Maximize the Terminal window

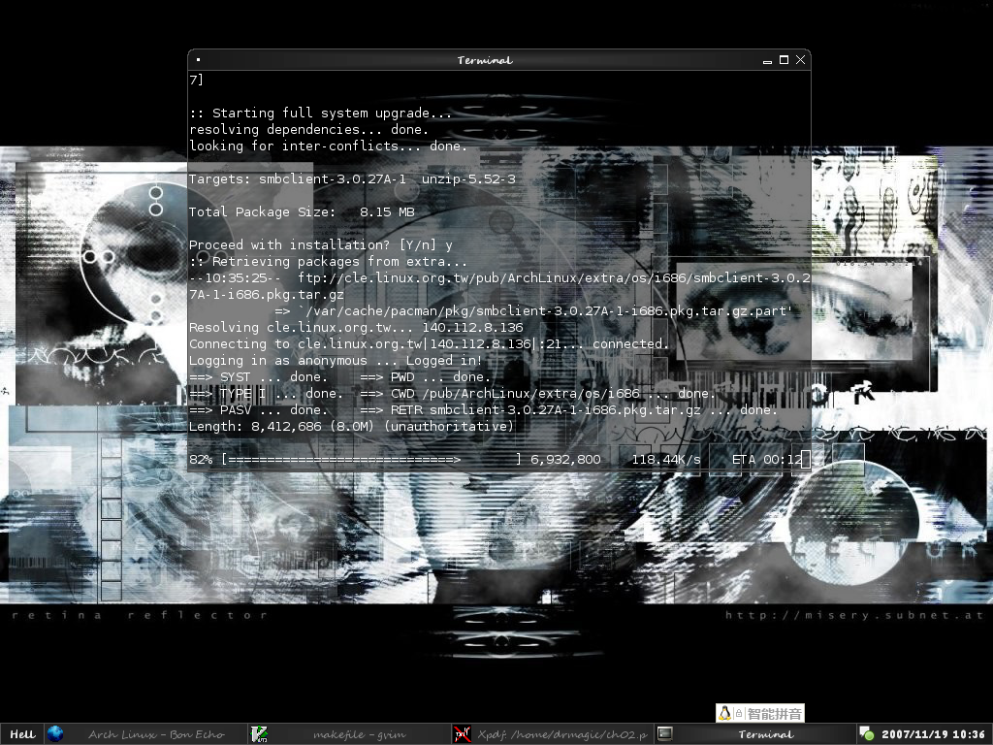[784, 59]
